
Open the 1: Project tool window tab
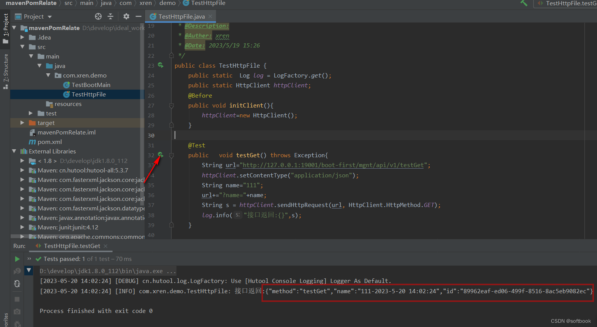click(5, 28)
